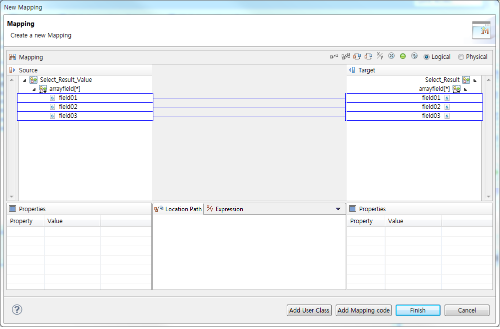
Task: Click the blue circular delete-mappings icon
Action: [x=391, y=56]
